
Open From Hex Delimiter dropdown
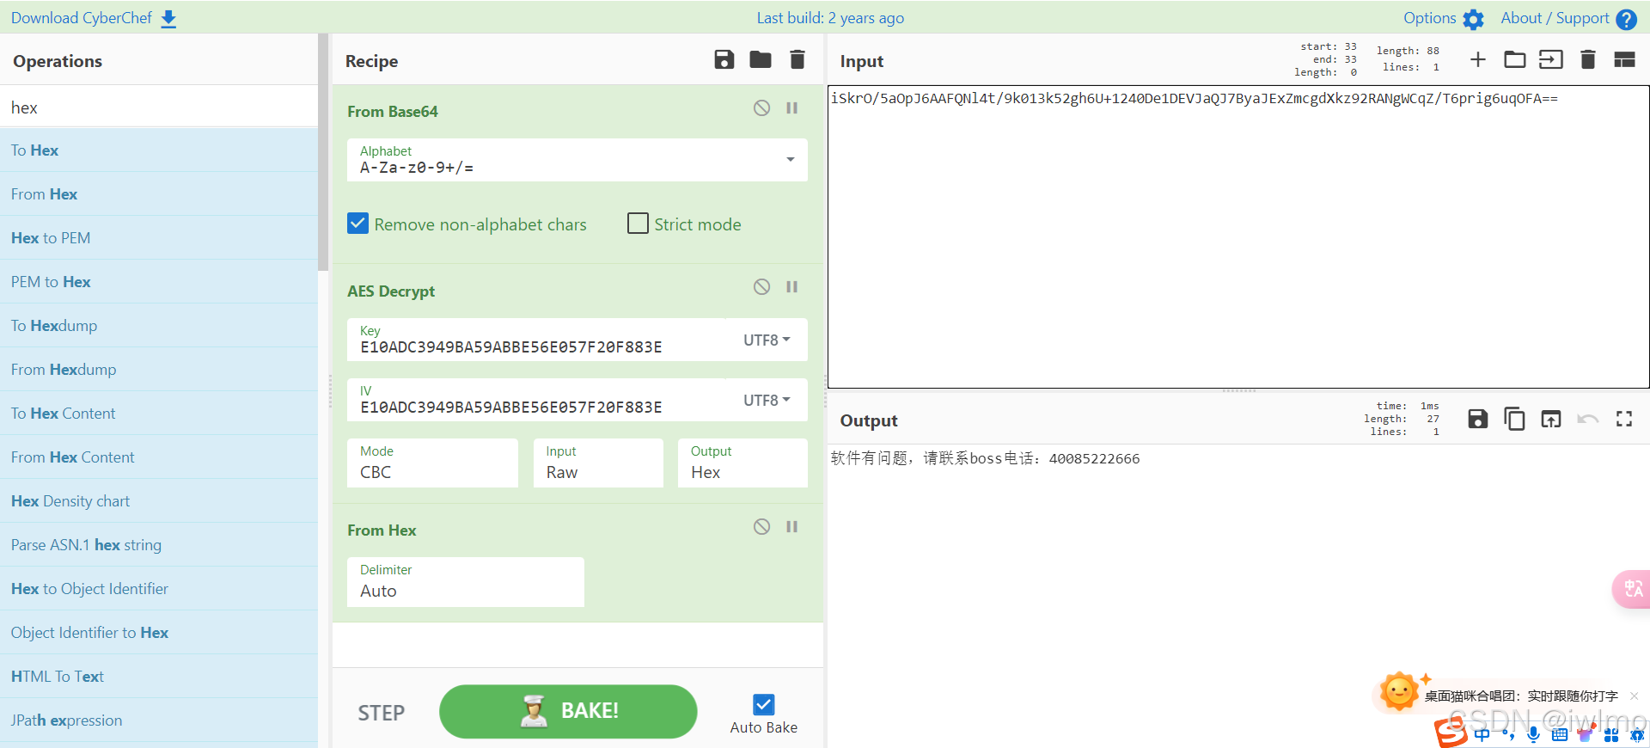465,582
